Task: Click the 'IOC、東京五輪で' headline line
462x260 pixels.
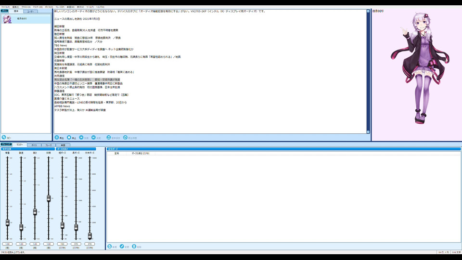Action: click(91, 95)
